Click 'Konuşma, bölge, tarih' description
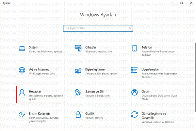Viewport: 196px width, 131px height. pyautogui.click(x=97, y=96)
